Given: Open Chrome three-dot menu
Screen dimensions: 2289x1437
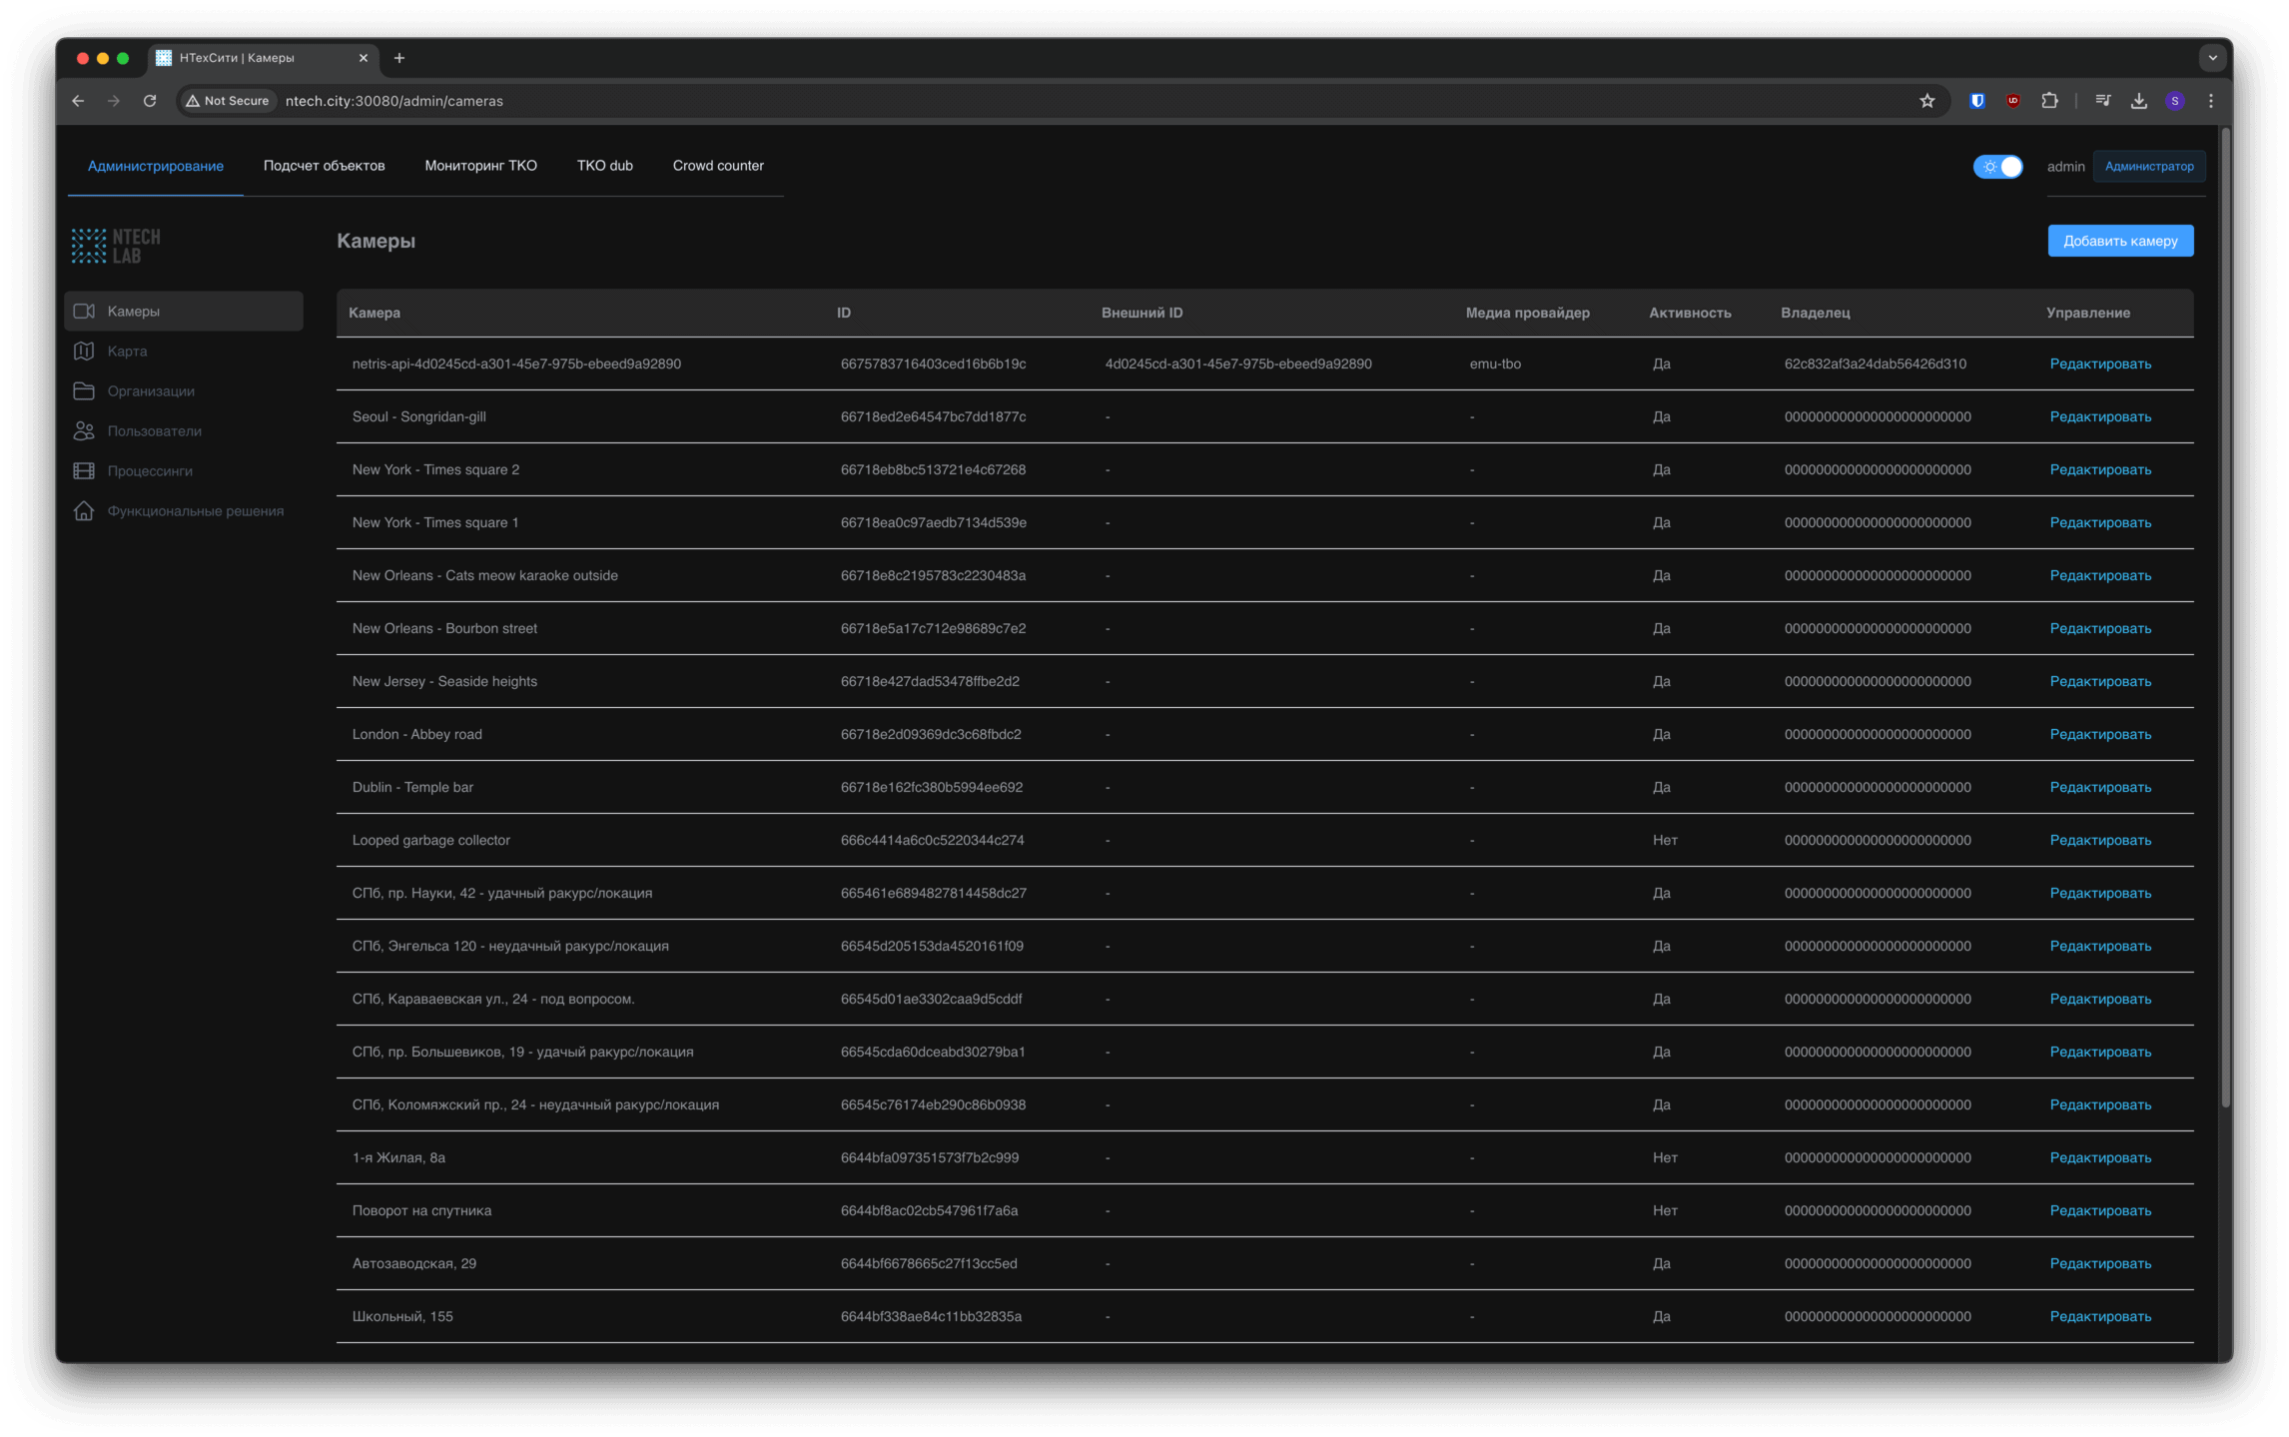Looking at the screenshot, I should click(x=2211, y=101).
